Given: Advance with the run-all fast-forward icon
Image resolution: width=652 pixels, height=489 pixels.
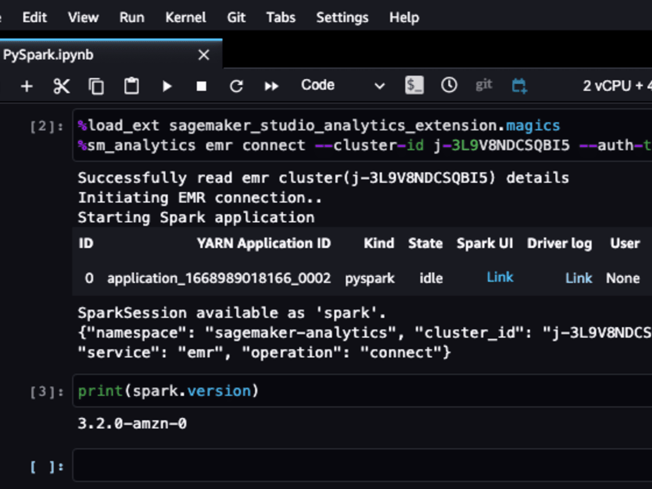Looking at the screenshot, I should (x=271, y=85).
